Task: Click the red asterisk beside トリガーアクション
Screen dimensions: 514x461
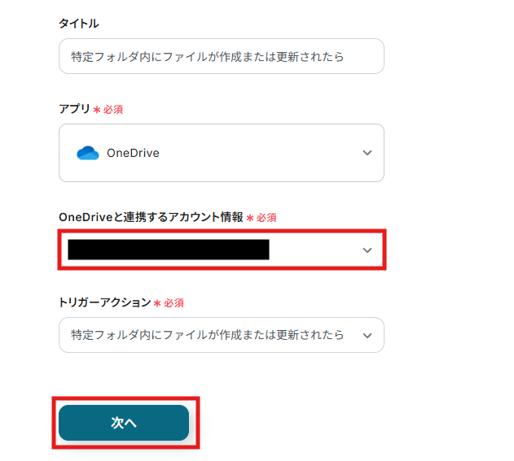Action: [158, 303]
